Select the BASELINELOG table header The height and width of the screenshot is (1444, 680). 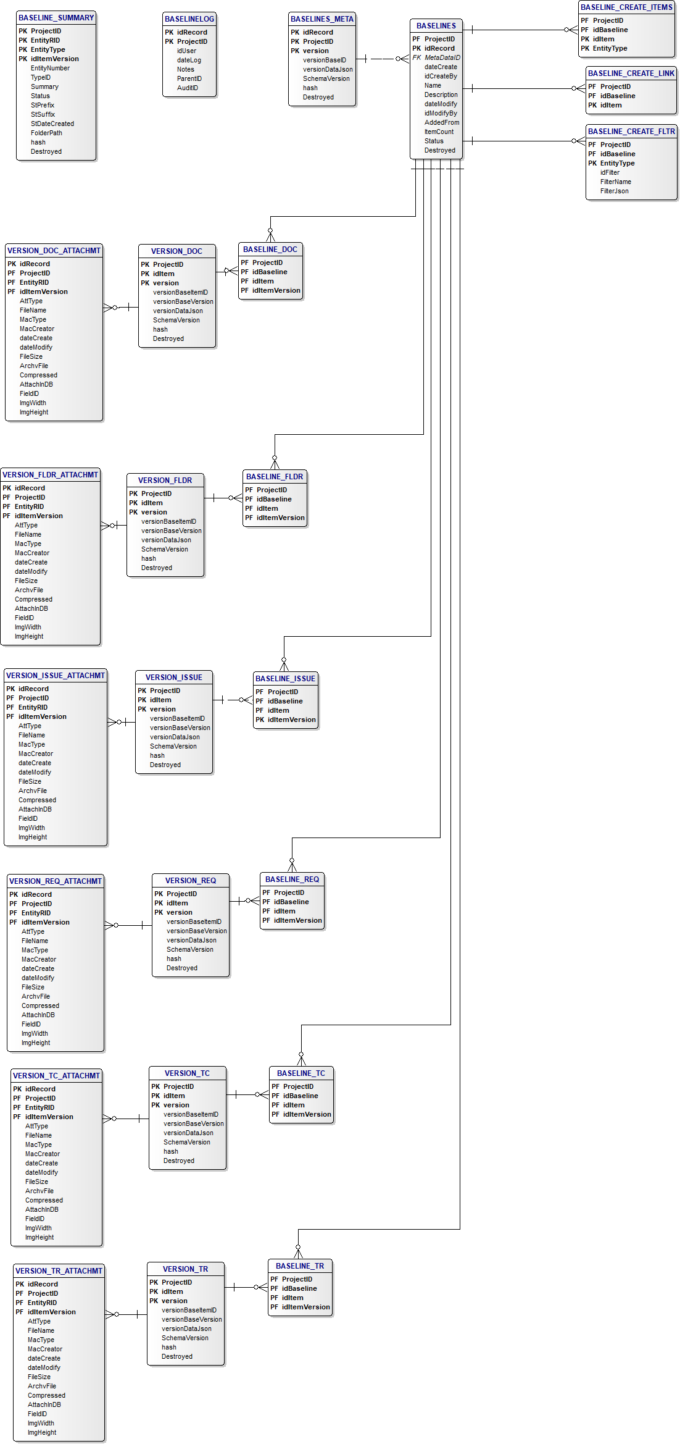pos(189,19)
